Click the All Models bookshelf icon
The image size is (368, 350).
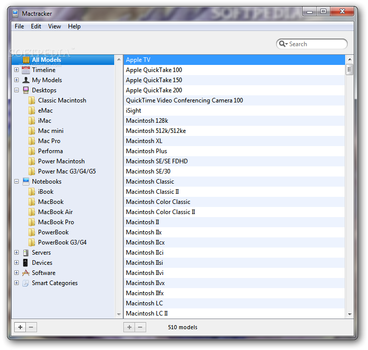tap(26, 60)
